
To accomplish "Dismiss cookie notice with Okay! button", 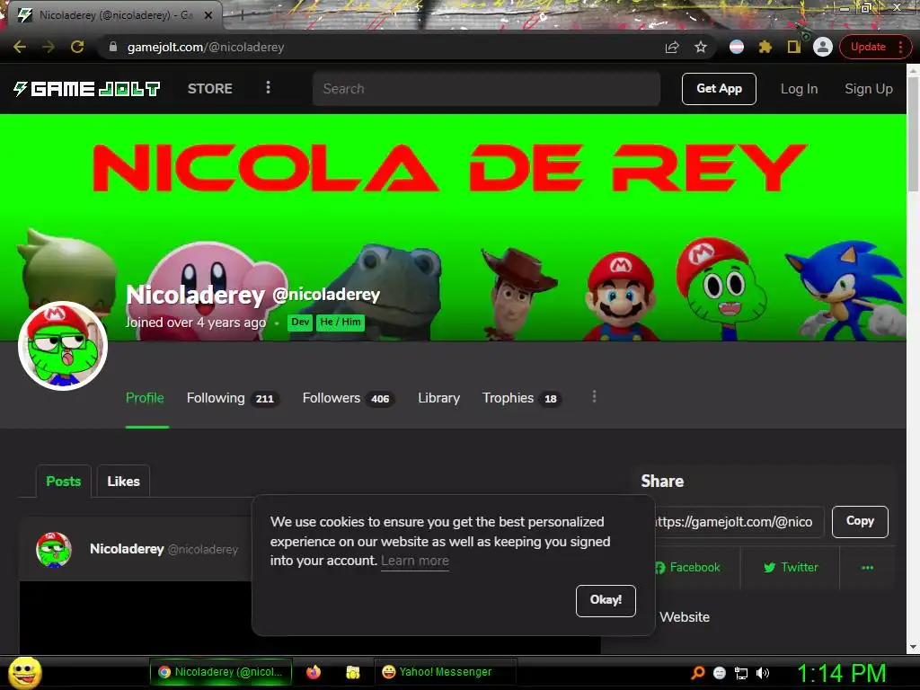I will pos(606,600).
